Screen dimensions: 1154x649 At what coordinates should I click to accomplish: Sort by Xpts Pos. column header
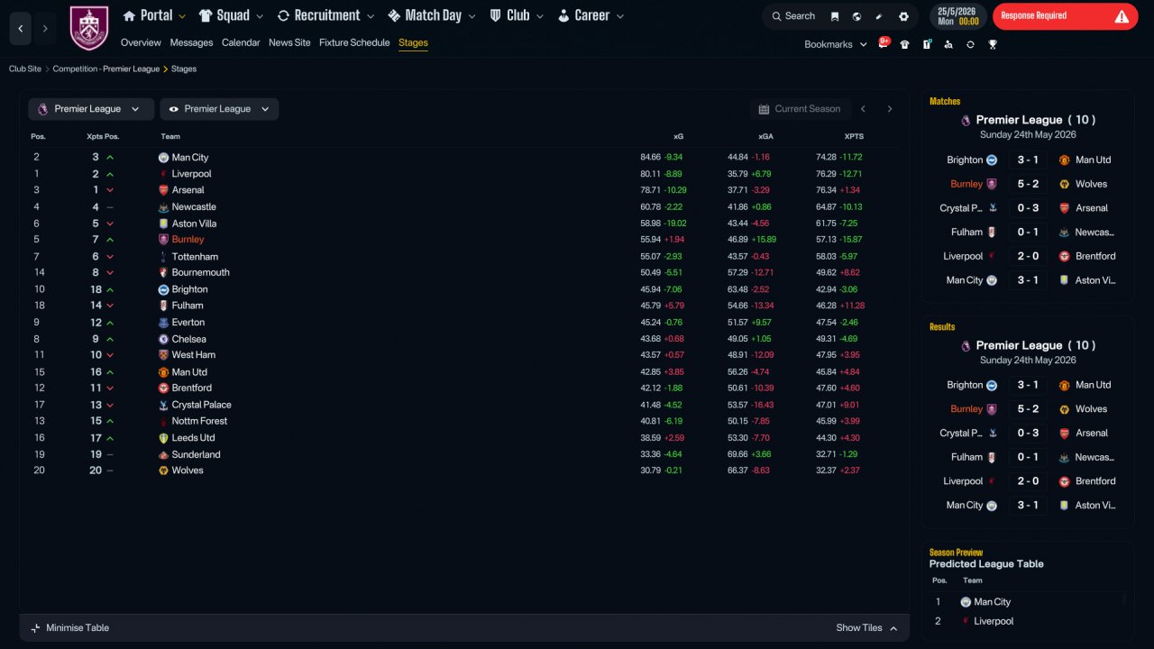point(103,137)
